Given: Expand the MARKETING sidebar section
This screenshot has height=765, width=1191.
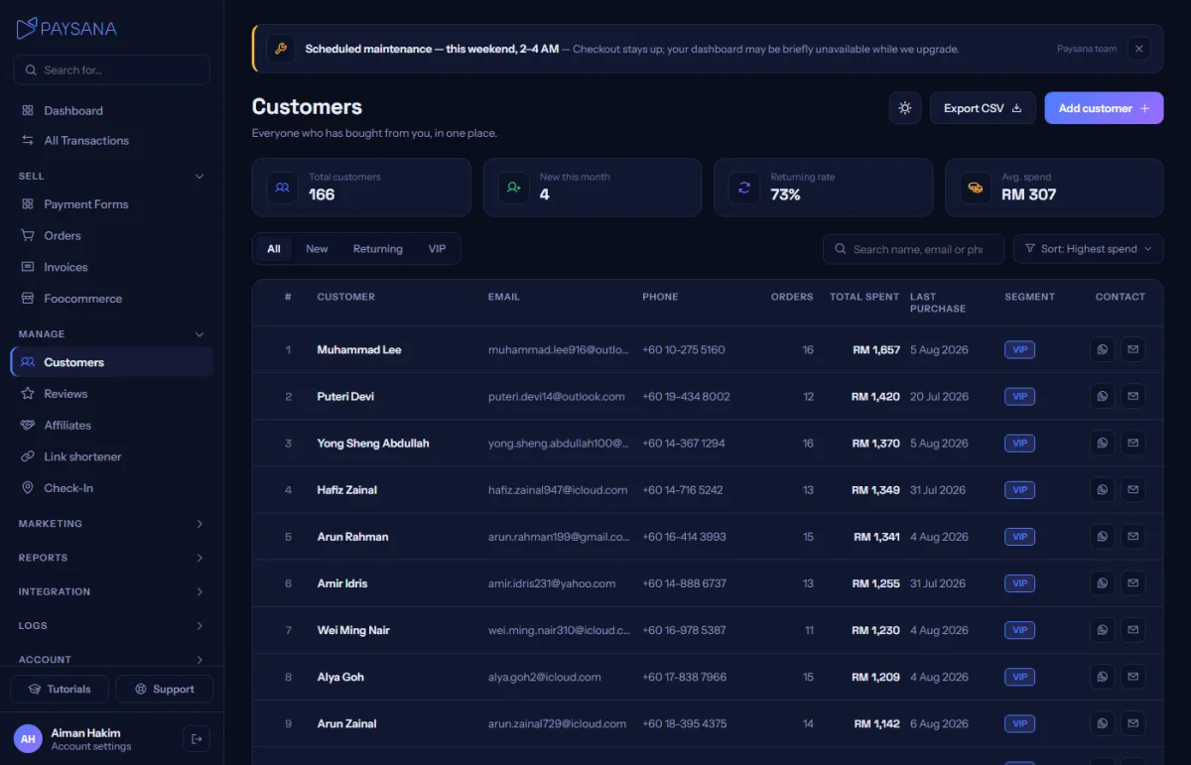Looking at the screenshot, I should coord(111,523).
